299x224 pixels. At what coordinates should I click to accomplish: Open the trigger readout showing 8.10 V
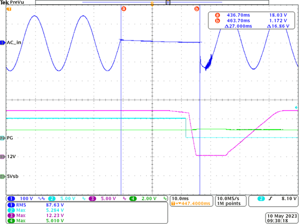pyautogui.click(x=273, y=201)
